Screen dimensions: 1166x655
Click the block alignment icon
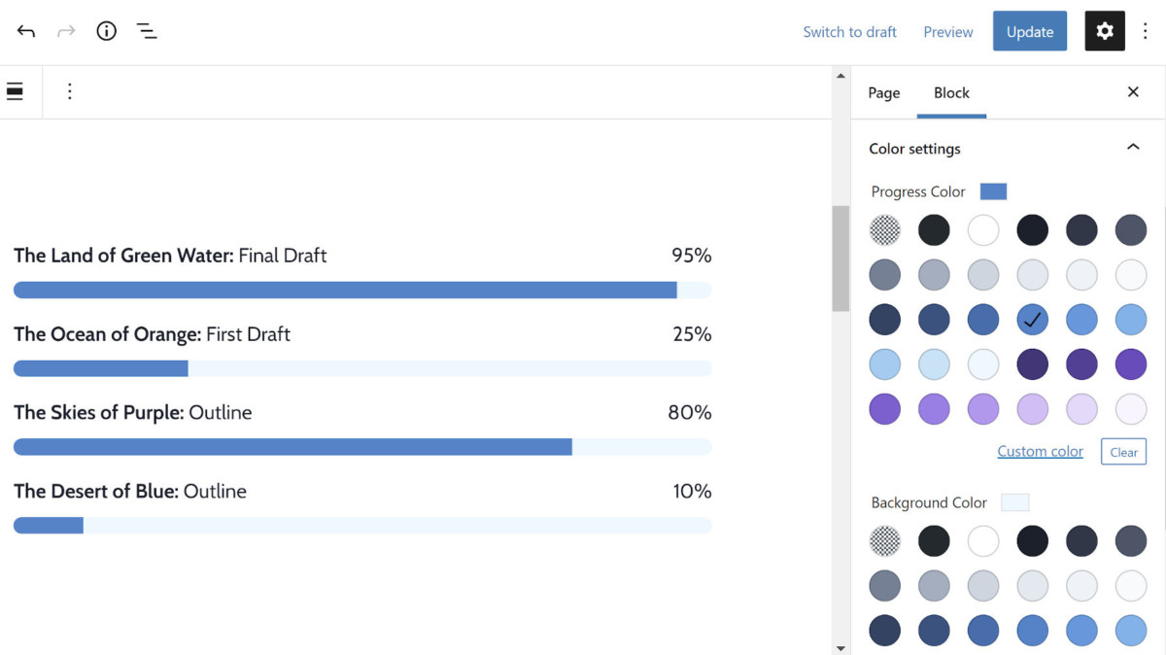16,91
